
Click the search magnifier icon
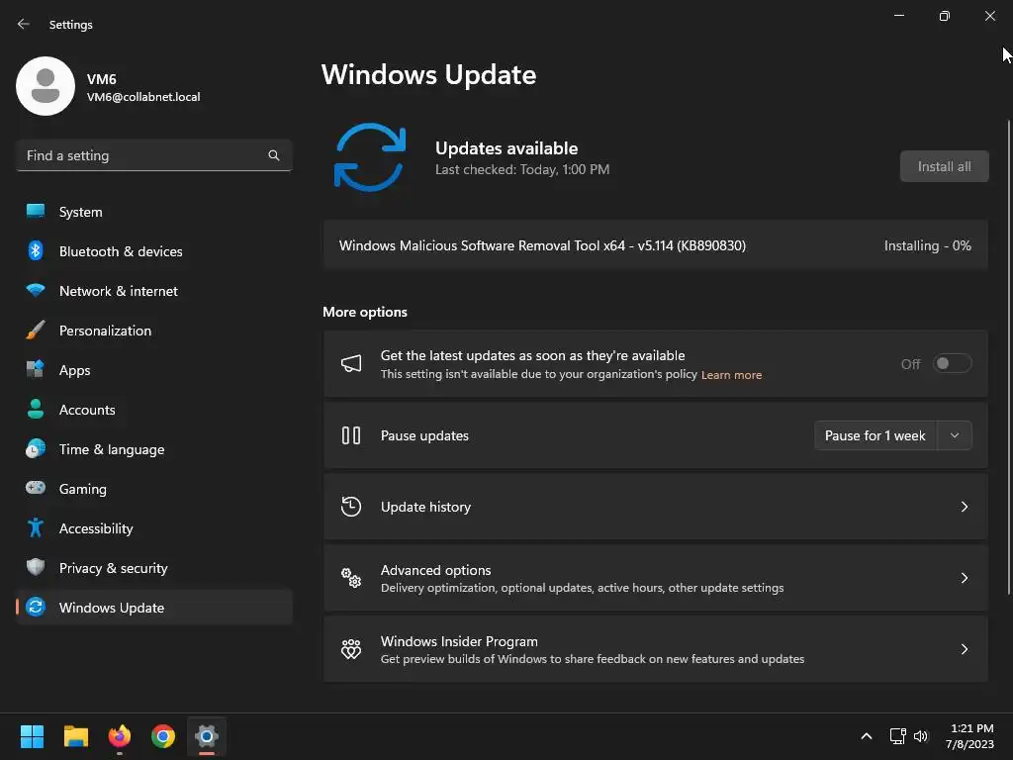pyautogui.click(x=274, y=155)
